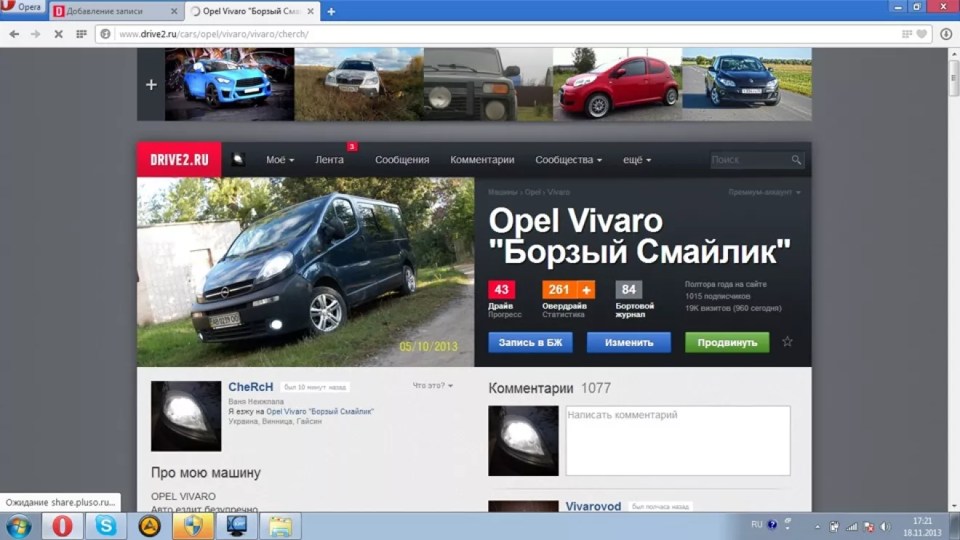
Task: Click the 'Написать комментарий' text box
Action: pyautogui.click(x=678, y=441)
